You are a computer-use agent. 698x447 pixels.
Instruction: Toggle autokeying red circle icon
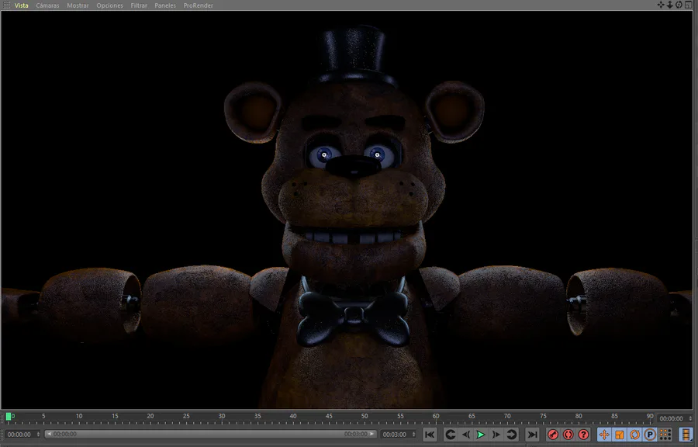(568, 435)
